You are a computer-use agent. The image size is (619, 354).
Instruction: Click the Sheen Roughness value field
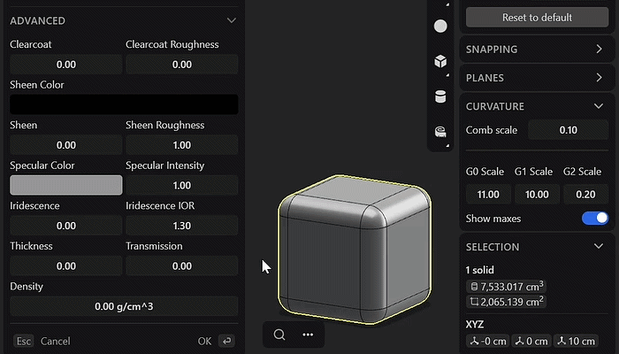coord(182,145)
